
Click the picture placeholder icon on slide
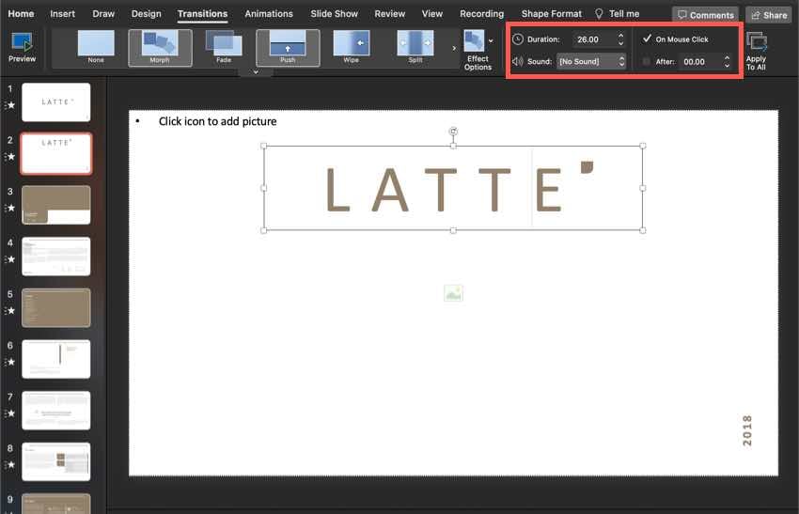pyautogui.click(x=453, y=294)
